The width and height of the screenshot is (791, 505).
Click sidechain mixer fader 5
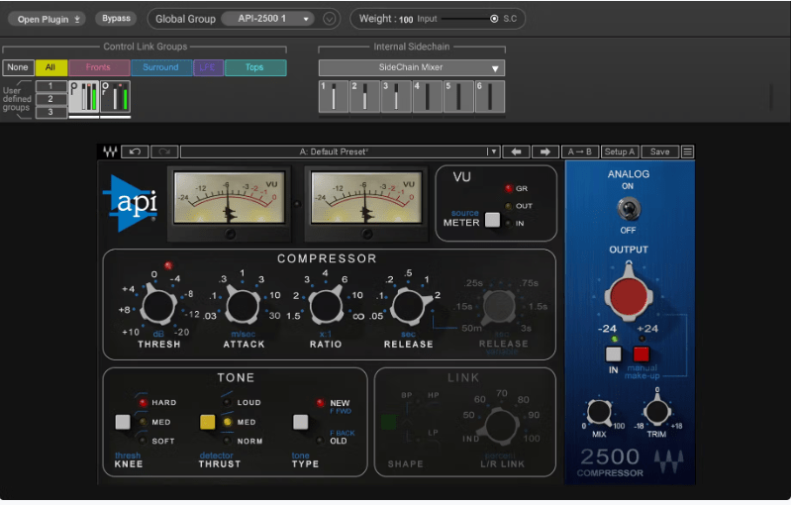[458, 96]
